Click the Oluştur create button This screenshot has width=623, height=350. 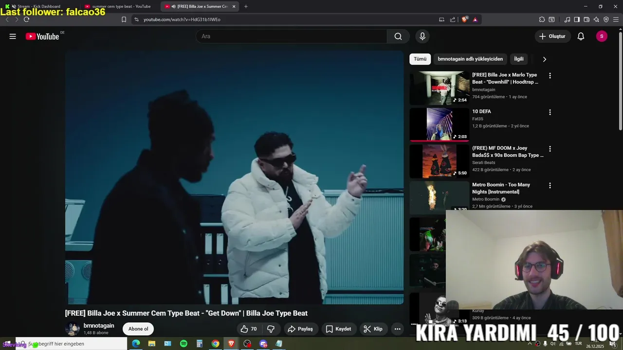(x=552, y=36)
